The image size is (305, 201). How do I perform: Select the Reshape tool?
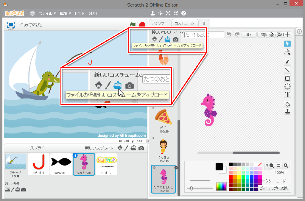287,52
